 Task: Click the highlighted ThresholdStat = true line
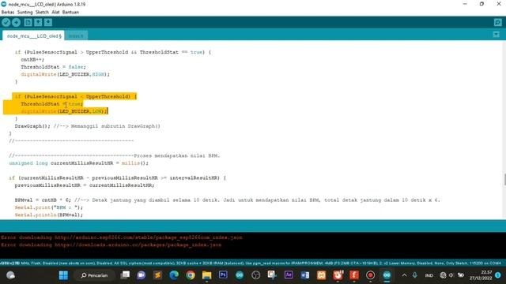pos(51,103)
